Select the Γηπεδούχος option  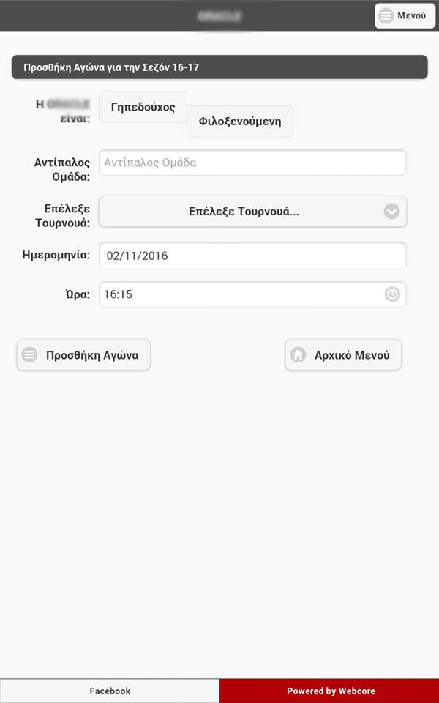tap(143, 107)
